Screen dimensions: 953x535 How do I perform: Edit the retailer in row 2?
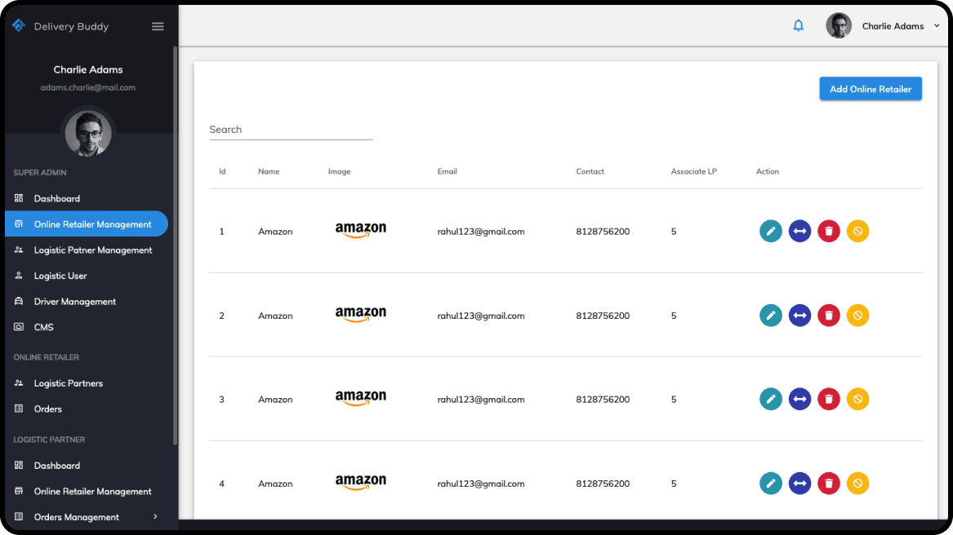771,315
